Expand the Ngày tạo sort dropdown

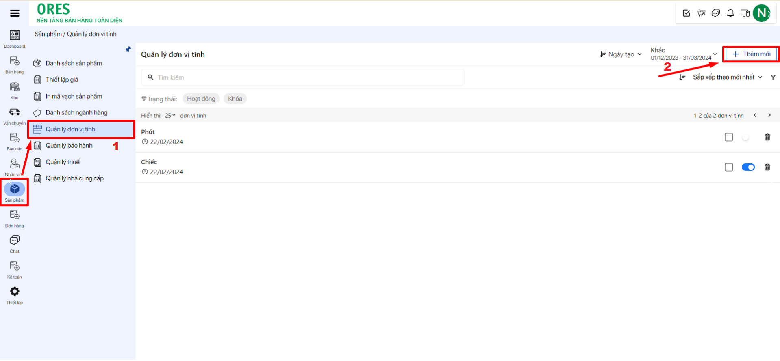point(621,54)
